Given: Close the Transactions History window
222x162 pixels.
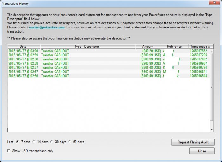Looking at the screenshot, I should point(214,3).
